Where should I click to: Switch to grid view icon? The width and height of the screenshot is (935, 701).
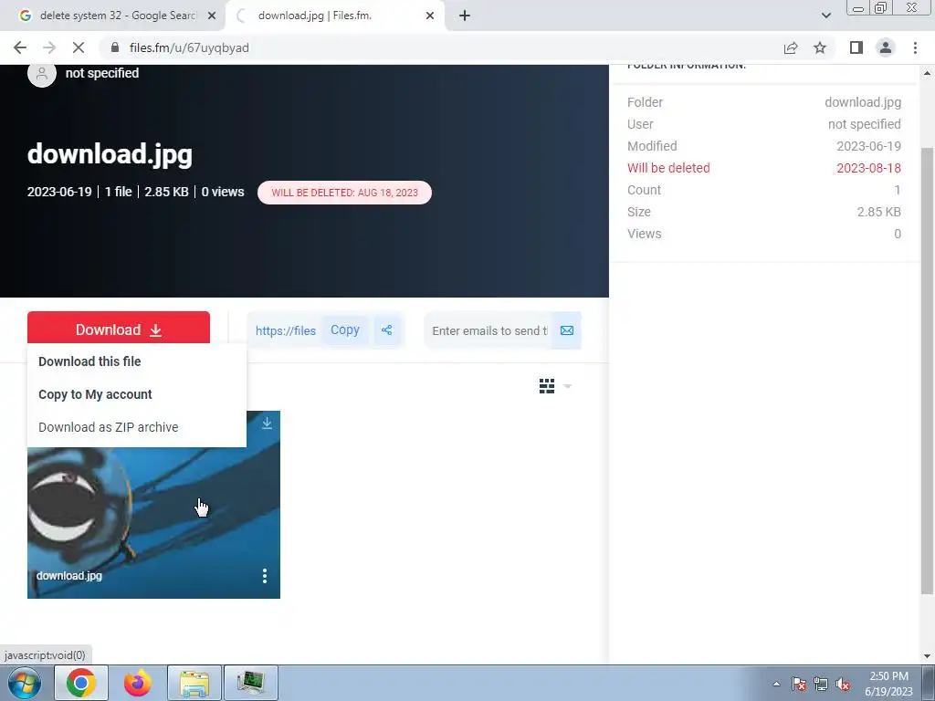click(x=547, y=386)
